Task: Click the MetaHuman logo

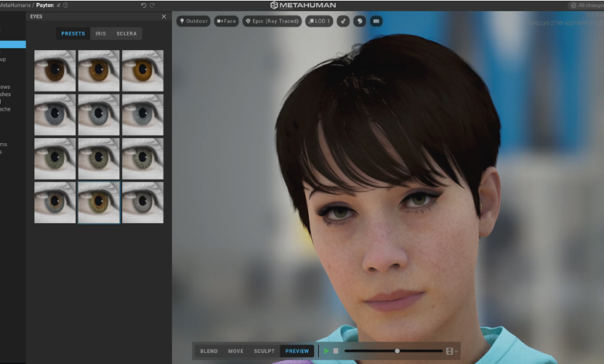Action: [303, 5]
